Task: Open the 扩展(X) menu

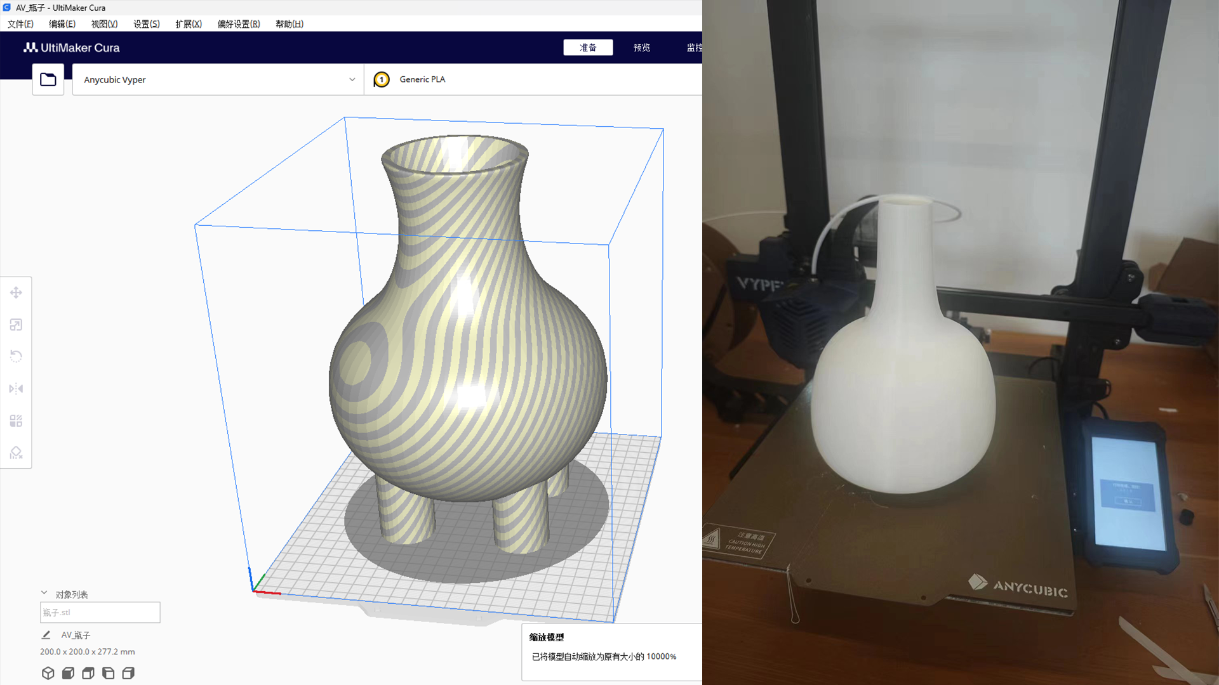Action: [189, 24]
